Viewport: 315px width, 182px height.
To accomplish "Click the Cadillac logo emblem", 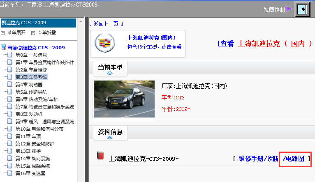I will pos(105,43).
